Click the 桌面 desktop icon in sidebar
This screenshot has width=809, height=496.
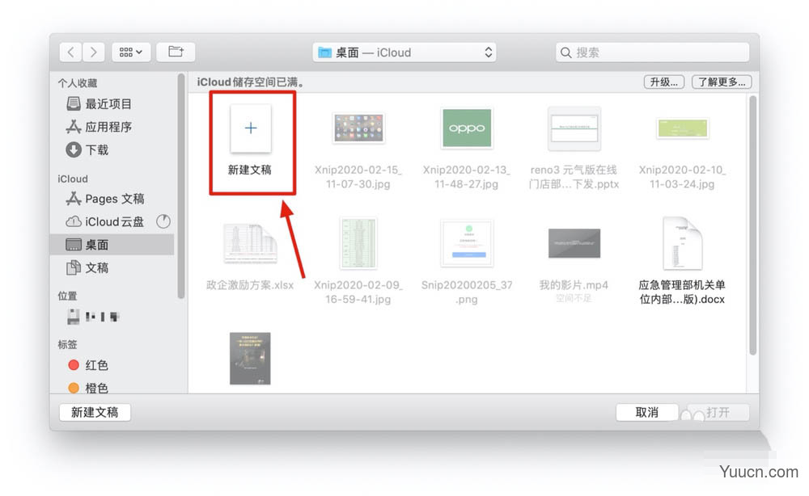pos(74,245)
